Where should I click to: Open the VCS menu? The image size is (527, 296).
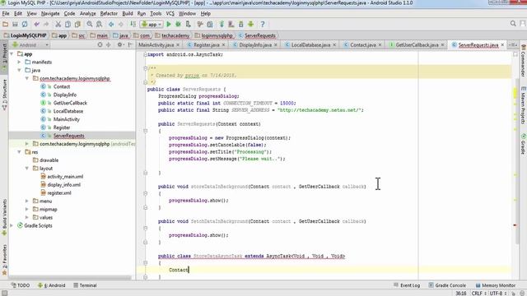(x=170, y=13)
